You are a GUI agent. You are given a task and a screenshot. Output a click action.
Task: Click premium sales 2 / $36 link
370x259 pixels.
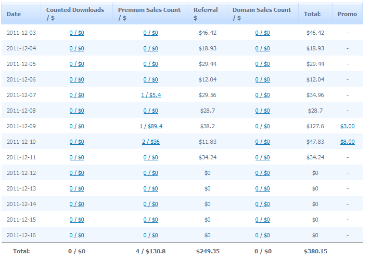(x=150, y=142)
